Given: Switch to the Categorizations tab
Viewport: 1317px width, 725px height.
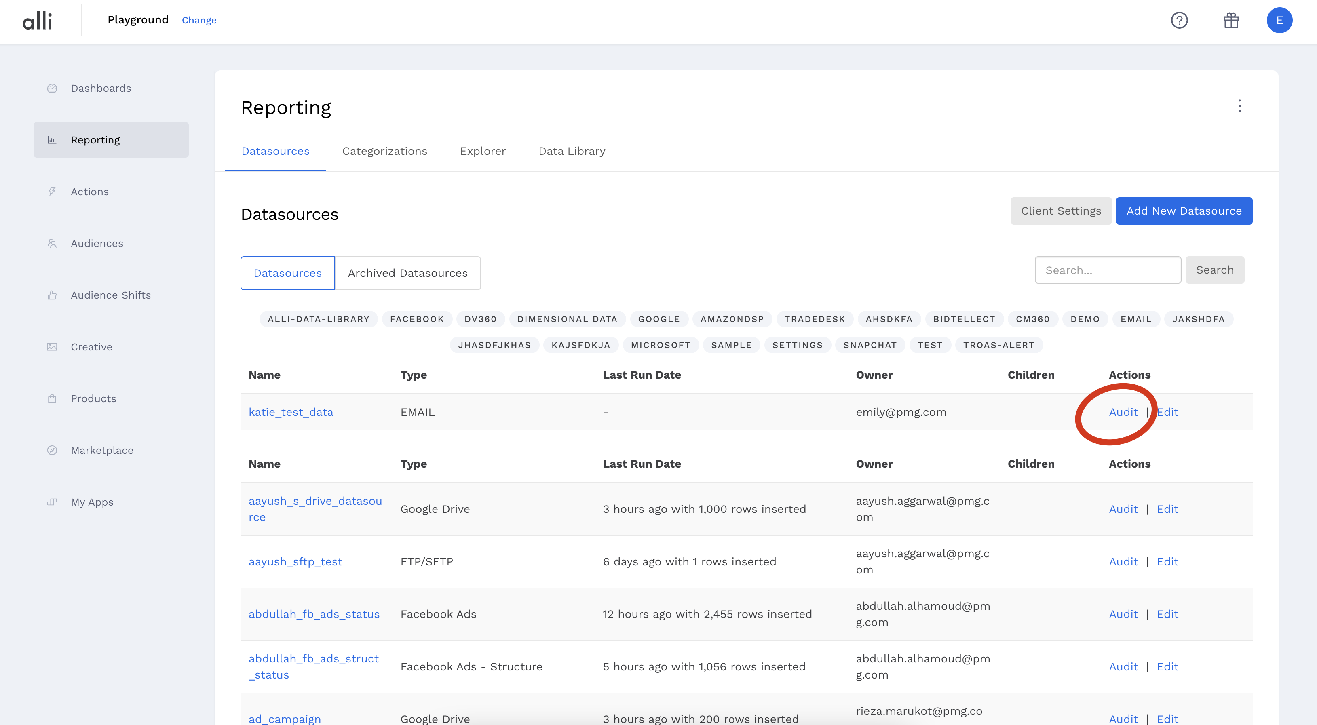Looking at the screenshot, I should (x=384, y=151).
